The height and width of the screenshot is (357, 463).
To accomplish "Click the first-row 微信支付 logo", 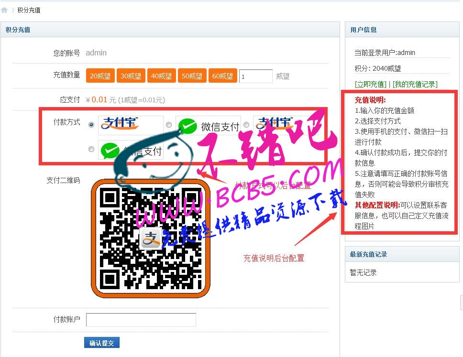I will click(208, 125).
